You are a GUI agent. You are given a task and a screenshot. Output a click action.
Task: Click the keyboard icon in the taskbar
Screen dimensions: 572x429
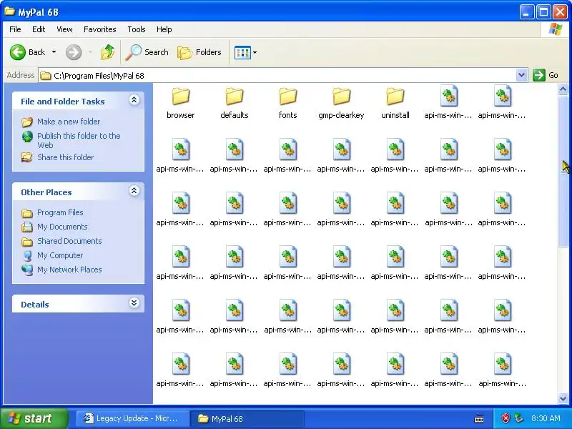478,419
